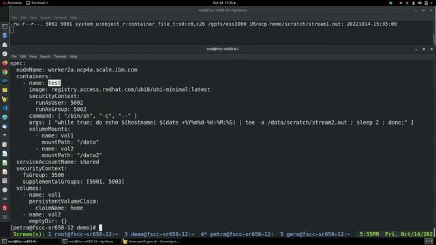Screen dimensions: 436x245
Task: Open View menu in root@fscc-sr650-6 terminal
Action: (33, 56)
